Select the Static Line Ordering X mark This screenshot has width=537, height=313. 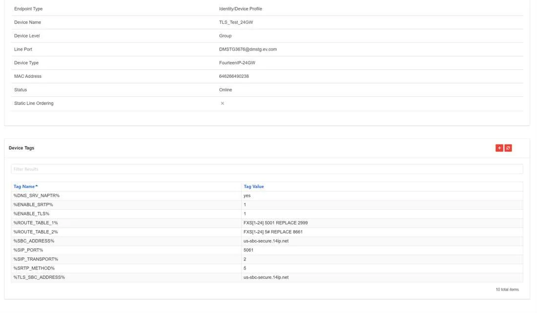(222, 103)
